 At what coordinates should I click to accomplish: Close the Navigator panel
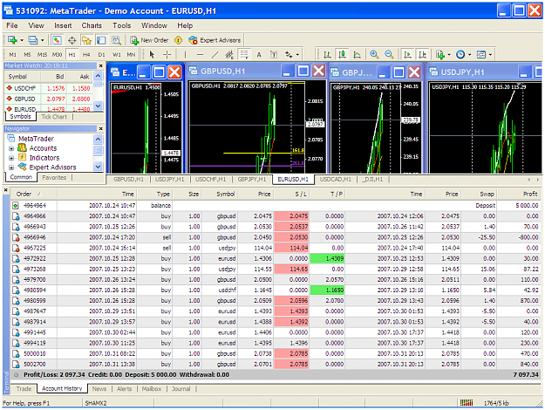click(x=101, y=128)
